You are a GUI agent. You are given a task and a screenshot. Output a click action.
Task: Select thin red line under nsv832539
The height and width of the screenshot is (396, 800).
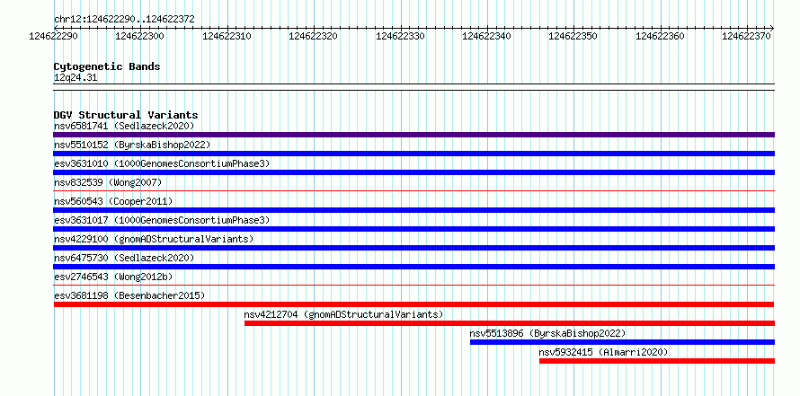pos(414,190)
